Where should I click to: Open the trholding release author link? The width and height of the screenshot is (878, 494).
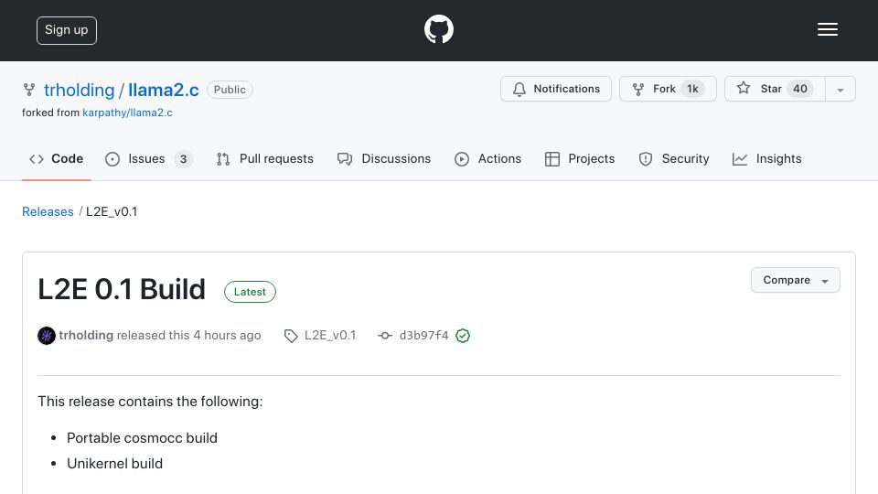coord(86,335)
